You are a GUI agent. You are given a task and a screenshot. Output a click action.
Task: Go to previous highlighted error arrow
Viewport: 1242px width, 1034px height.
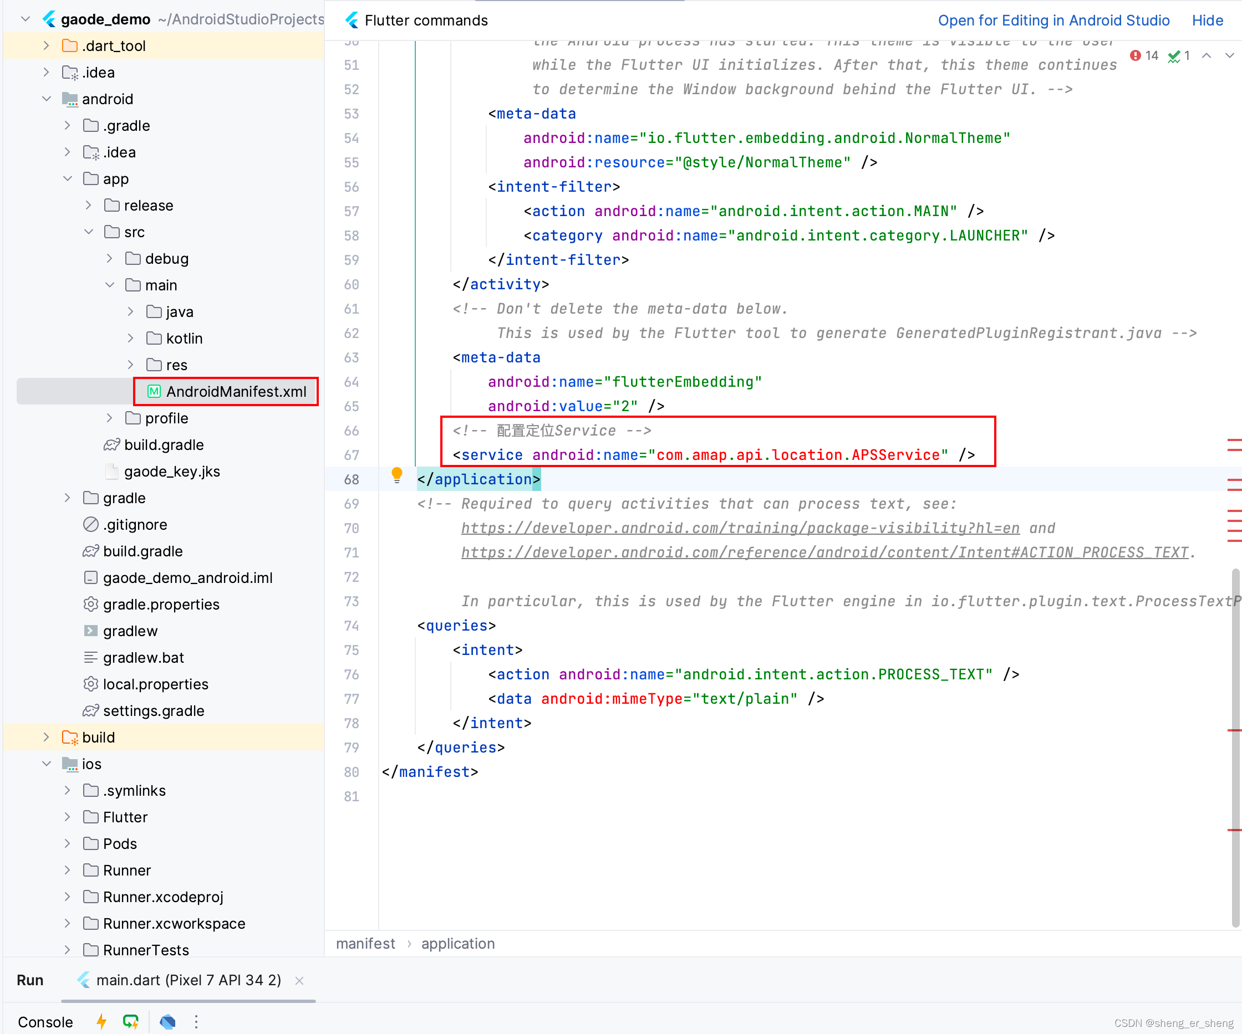click(x=1207, y=55)
